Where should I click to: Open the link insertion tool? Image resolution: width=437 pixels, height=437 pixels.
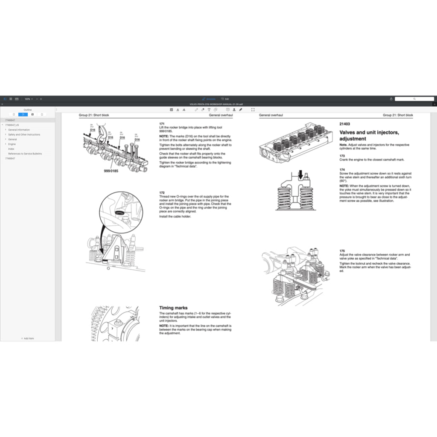tap(216, 110)
